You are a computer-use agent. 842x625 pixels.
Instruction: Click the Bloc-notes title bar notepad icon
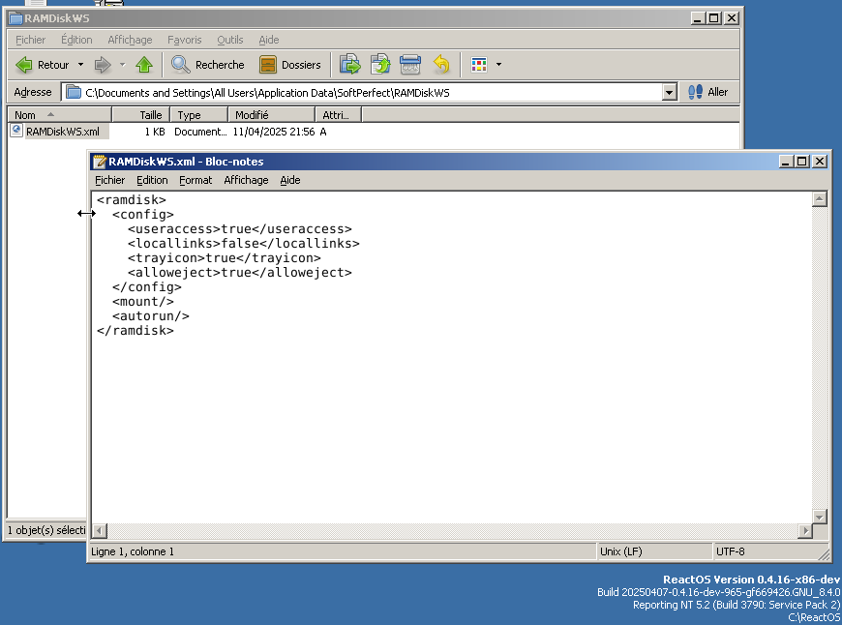(x=100, y=161)
